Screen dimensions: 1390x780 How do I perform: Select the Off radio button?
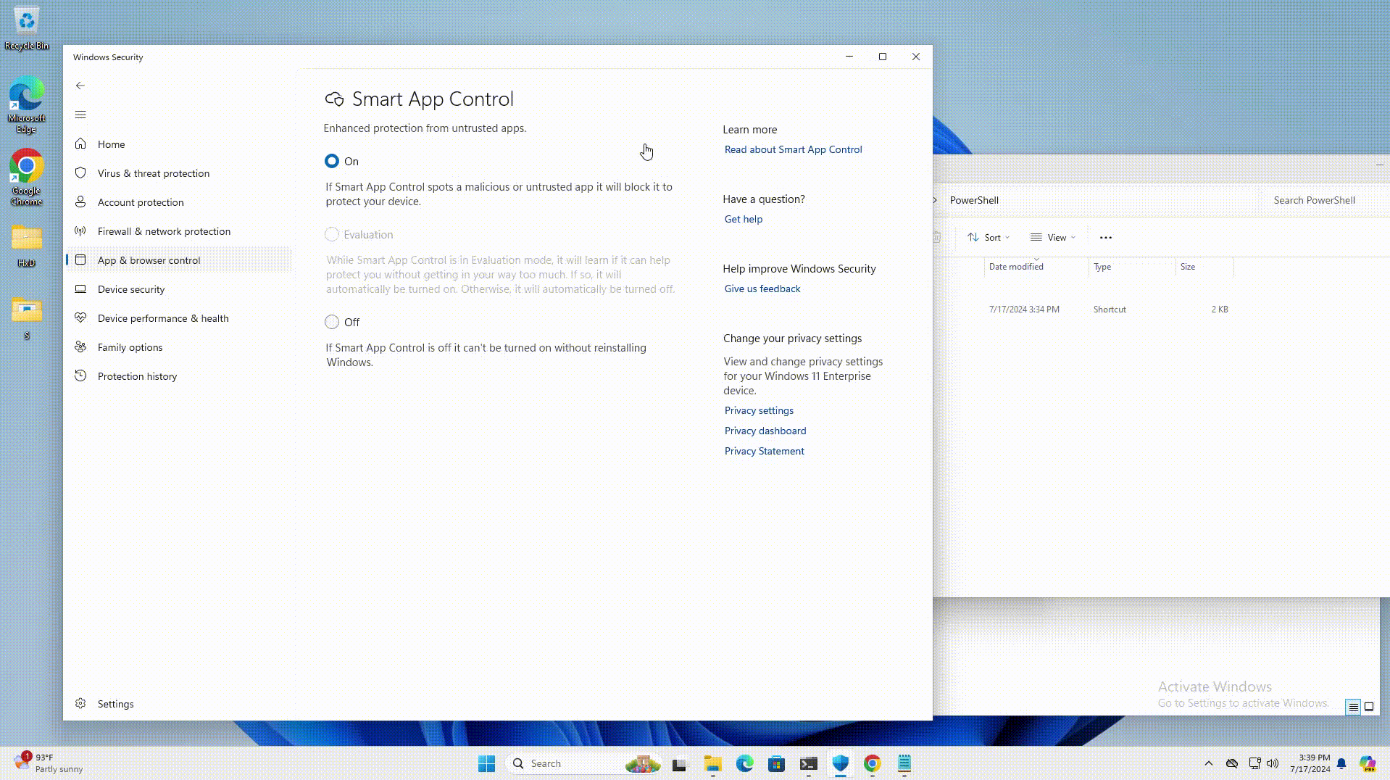click(x=332, y=322)
